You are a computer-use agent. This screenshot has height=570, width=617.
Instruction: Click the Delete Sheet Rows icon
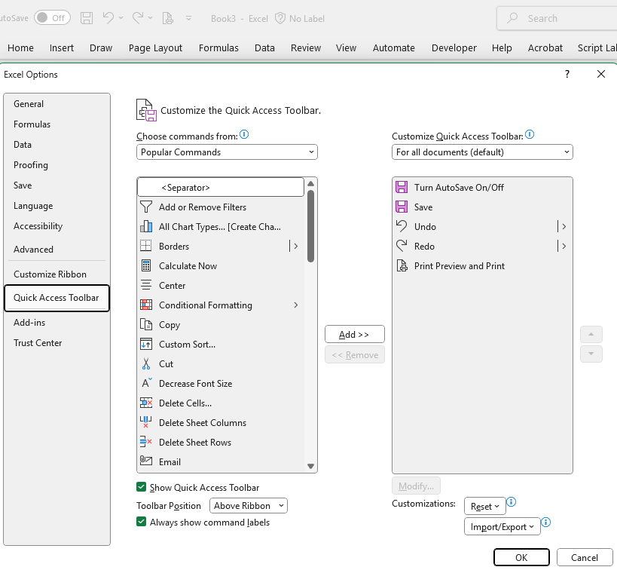click(x=146, y=443)
